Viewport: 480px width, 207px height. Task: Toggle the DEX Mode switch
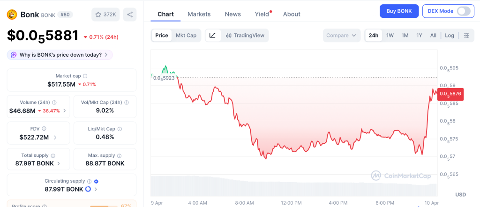click(x=463, y=11)
